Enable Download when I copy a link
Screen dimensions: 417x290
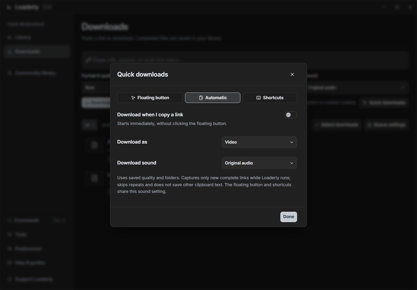[x=291, y=115]
